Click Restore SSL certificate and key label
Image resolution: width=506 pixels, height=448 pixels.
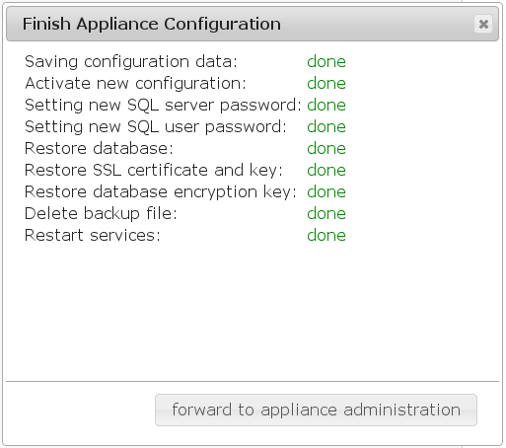[154, 171]
